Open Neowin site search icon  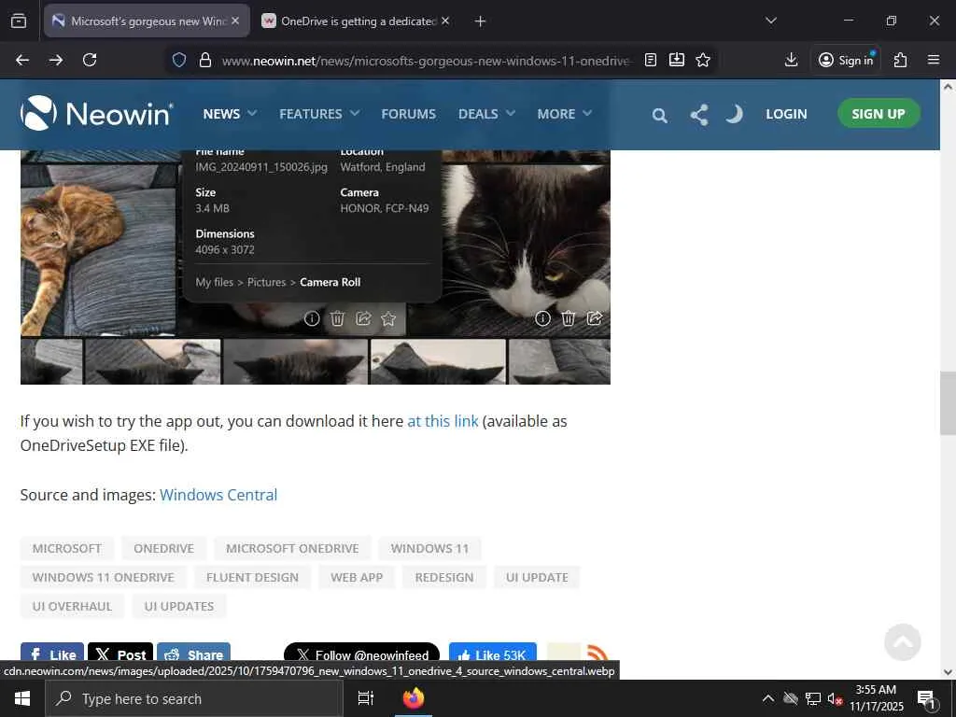pos(659,115)
